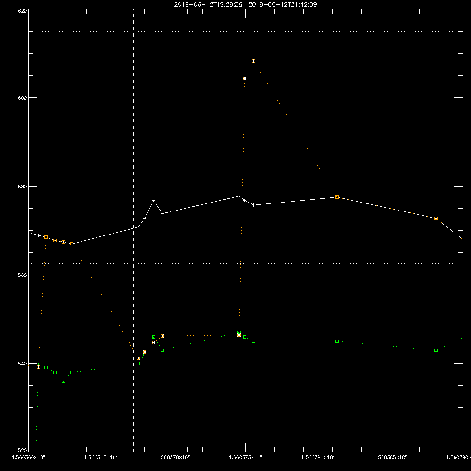
Task: Select the highest orange data point near 608
Action: tap(253, 61)
